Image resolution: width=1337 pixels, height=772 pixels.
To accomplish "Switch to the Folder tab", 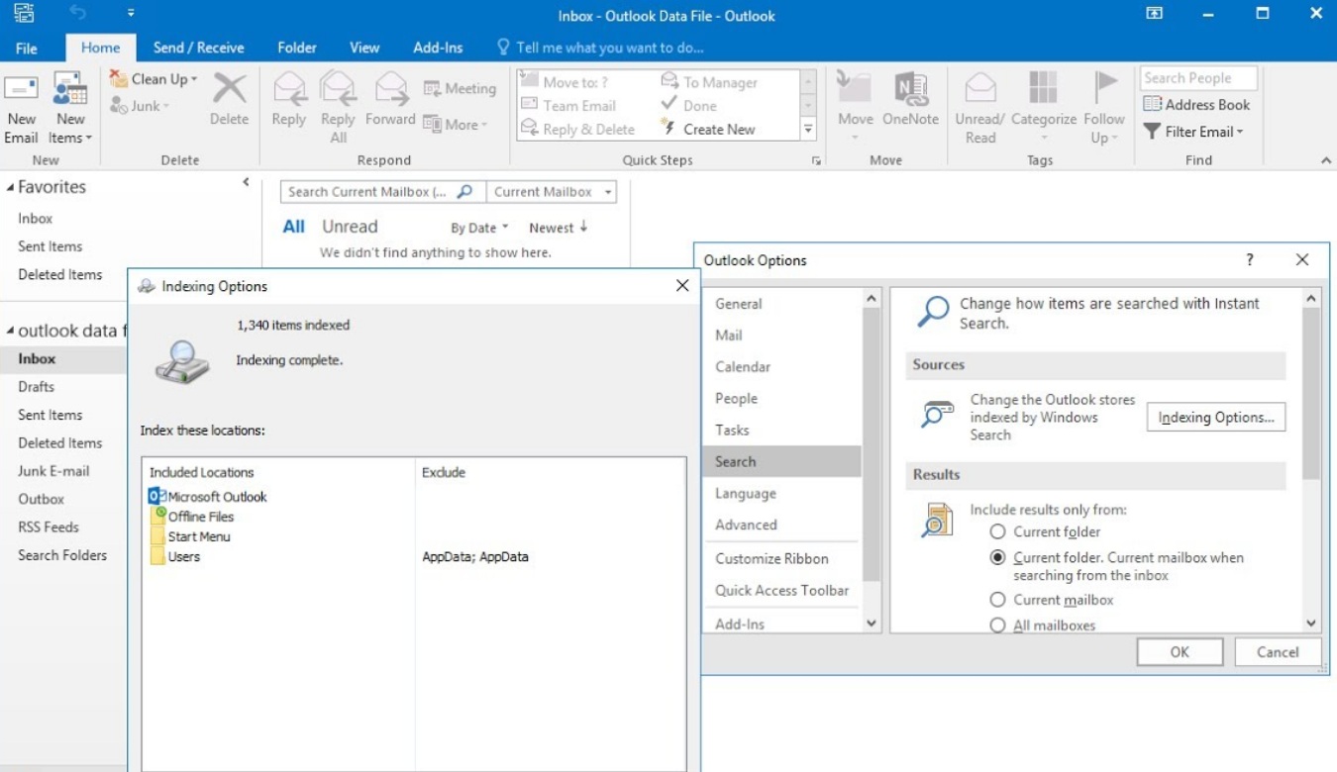I will 297,48.
